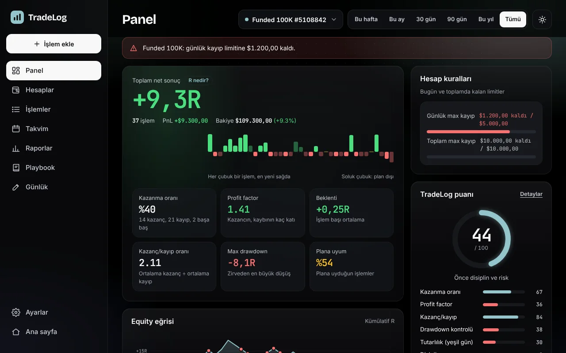
Task: Click the TradeLog logo icon
Action: pyautogui.click(x=17, y=17)
